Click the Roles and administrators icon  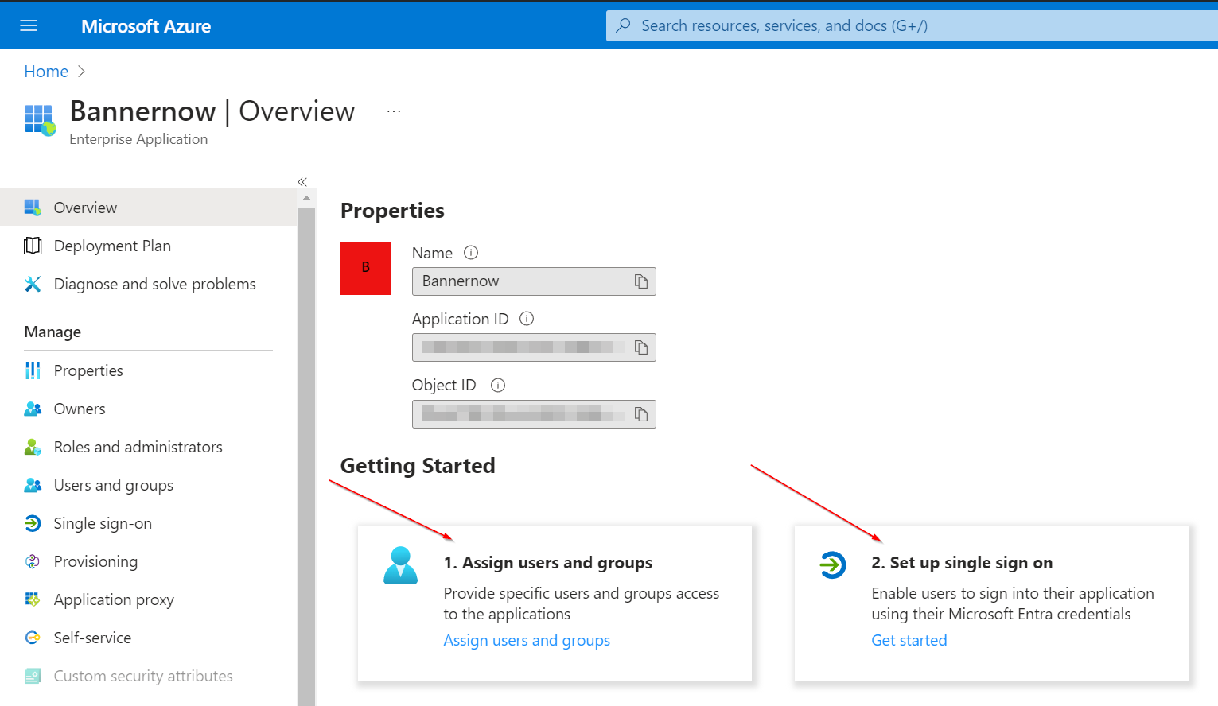(x=33, y=447)
